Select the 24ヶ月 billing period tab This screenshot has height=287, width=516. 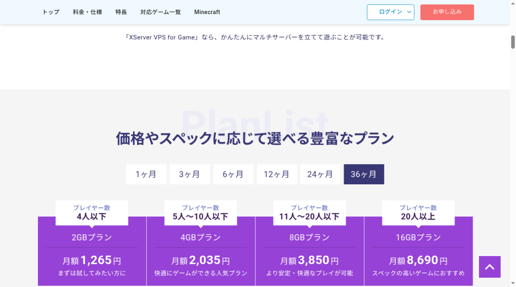pos(320,174)
